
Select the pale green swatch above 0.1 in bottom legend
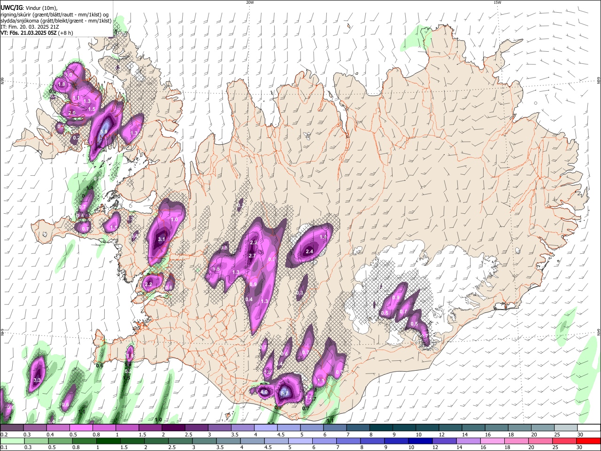(x=12, y=441)
